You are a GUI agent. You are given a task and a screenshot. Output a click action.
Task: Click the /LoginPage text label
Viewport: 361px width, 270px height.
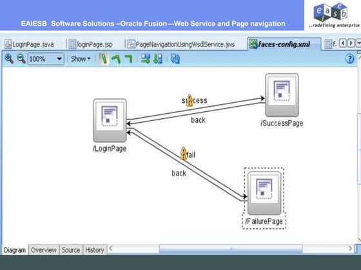(x=110, y=148)
